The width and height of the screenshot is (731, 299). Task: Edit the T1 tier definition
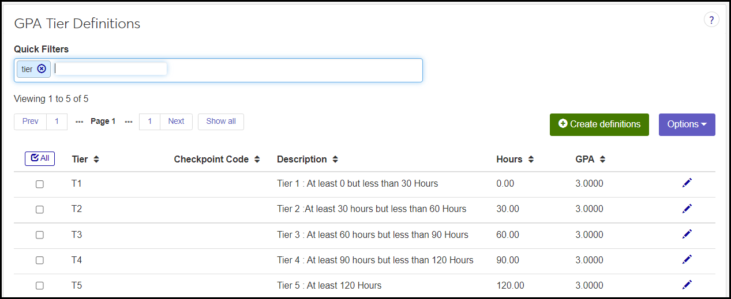click(687, 183)
